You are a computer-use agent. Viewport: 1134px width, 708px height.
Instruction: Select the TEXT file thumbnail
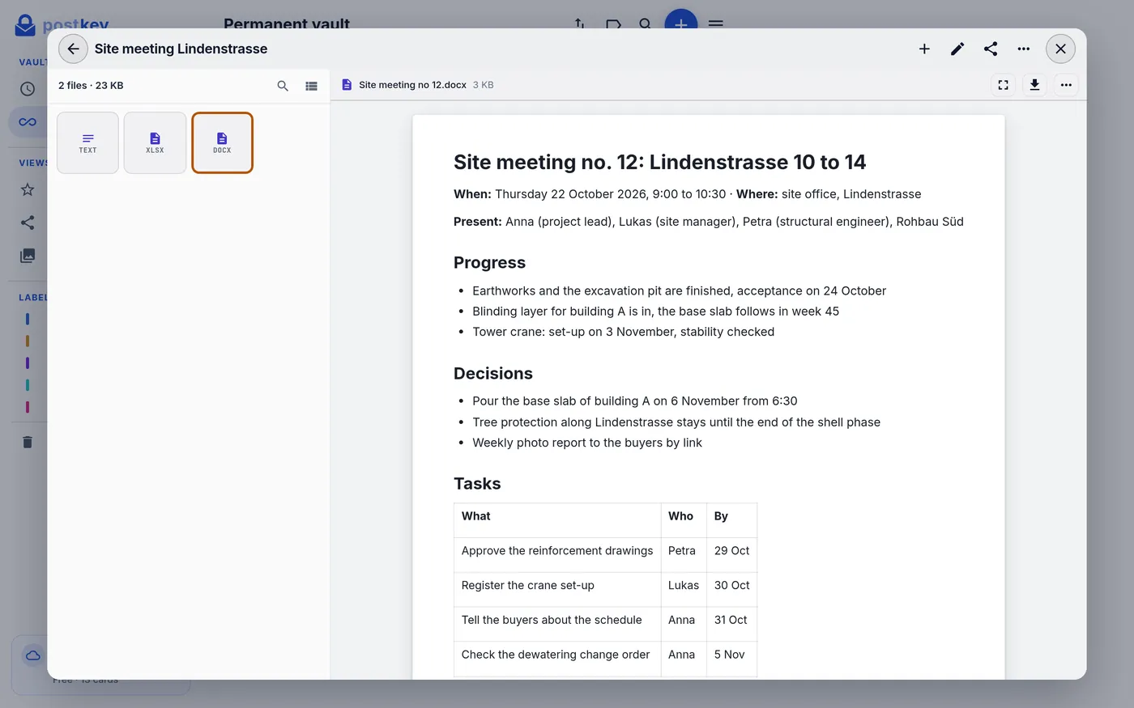point(87,142)
